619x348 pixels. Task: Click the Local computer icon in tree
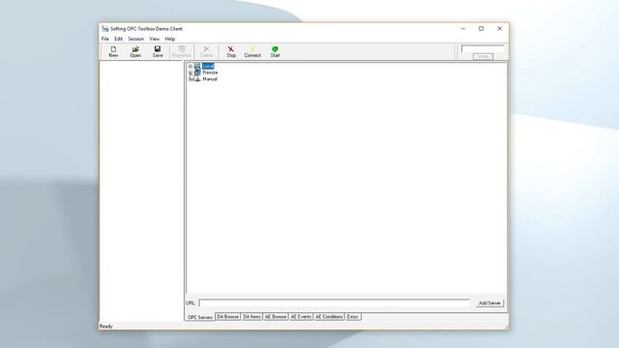click(197, 67)
